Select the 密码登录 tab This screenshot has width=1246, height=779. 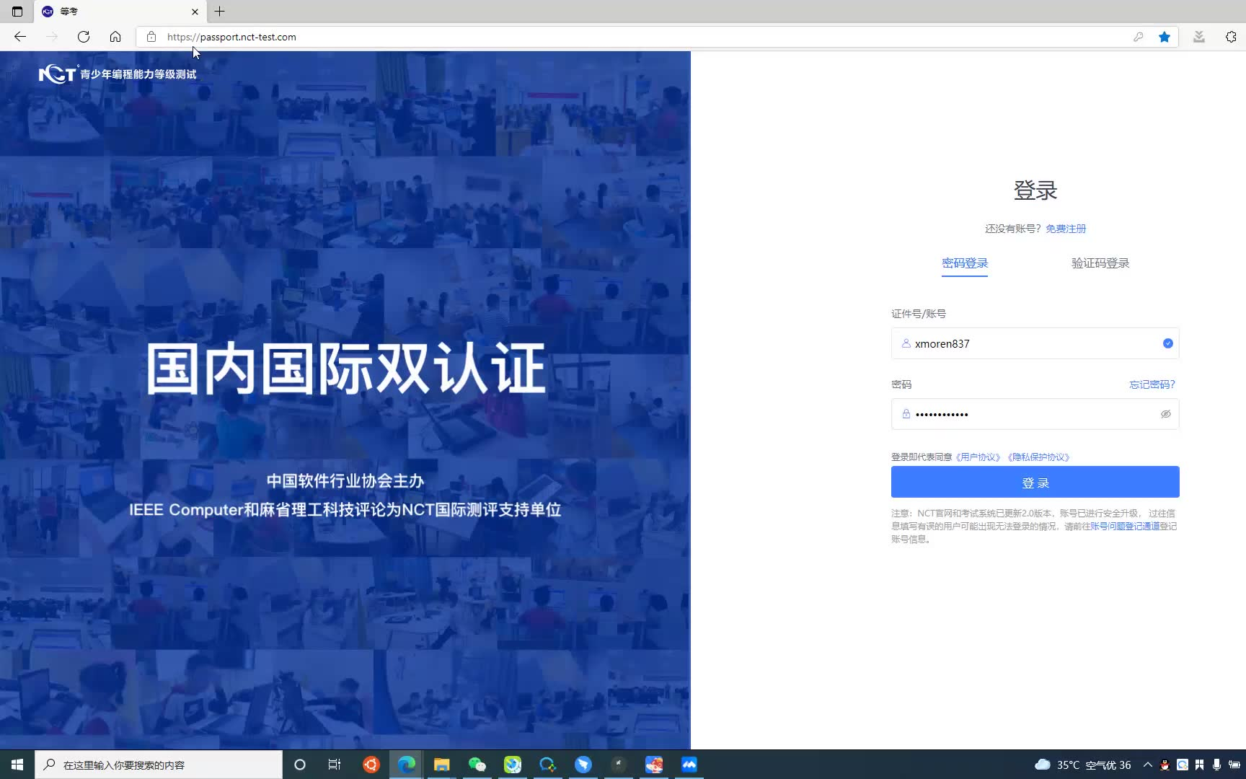click(965, 263)
